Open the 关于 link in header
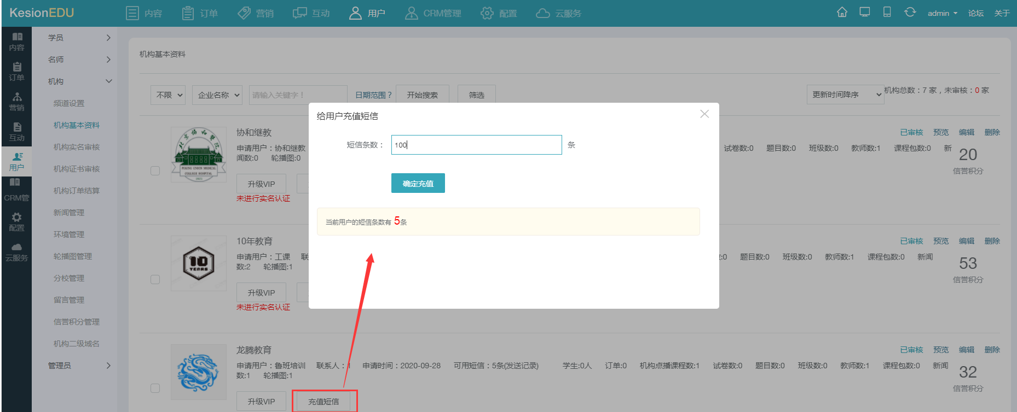Image resolution: width=1017 pixels, height=412 pixels. pos(1002,13)
